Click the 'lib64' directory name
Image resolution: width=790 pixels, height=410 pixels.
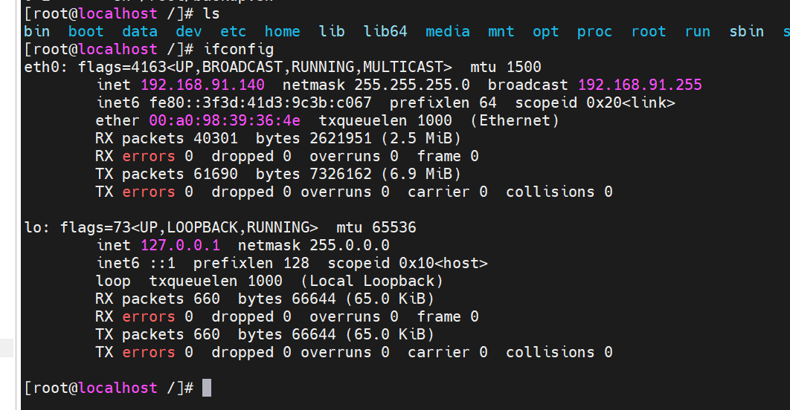(x=385, y=31)
